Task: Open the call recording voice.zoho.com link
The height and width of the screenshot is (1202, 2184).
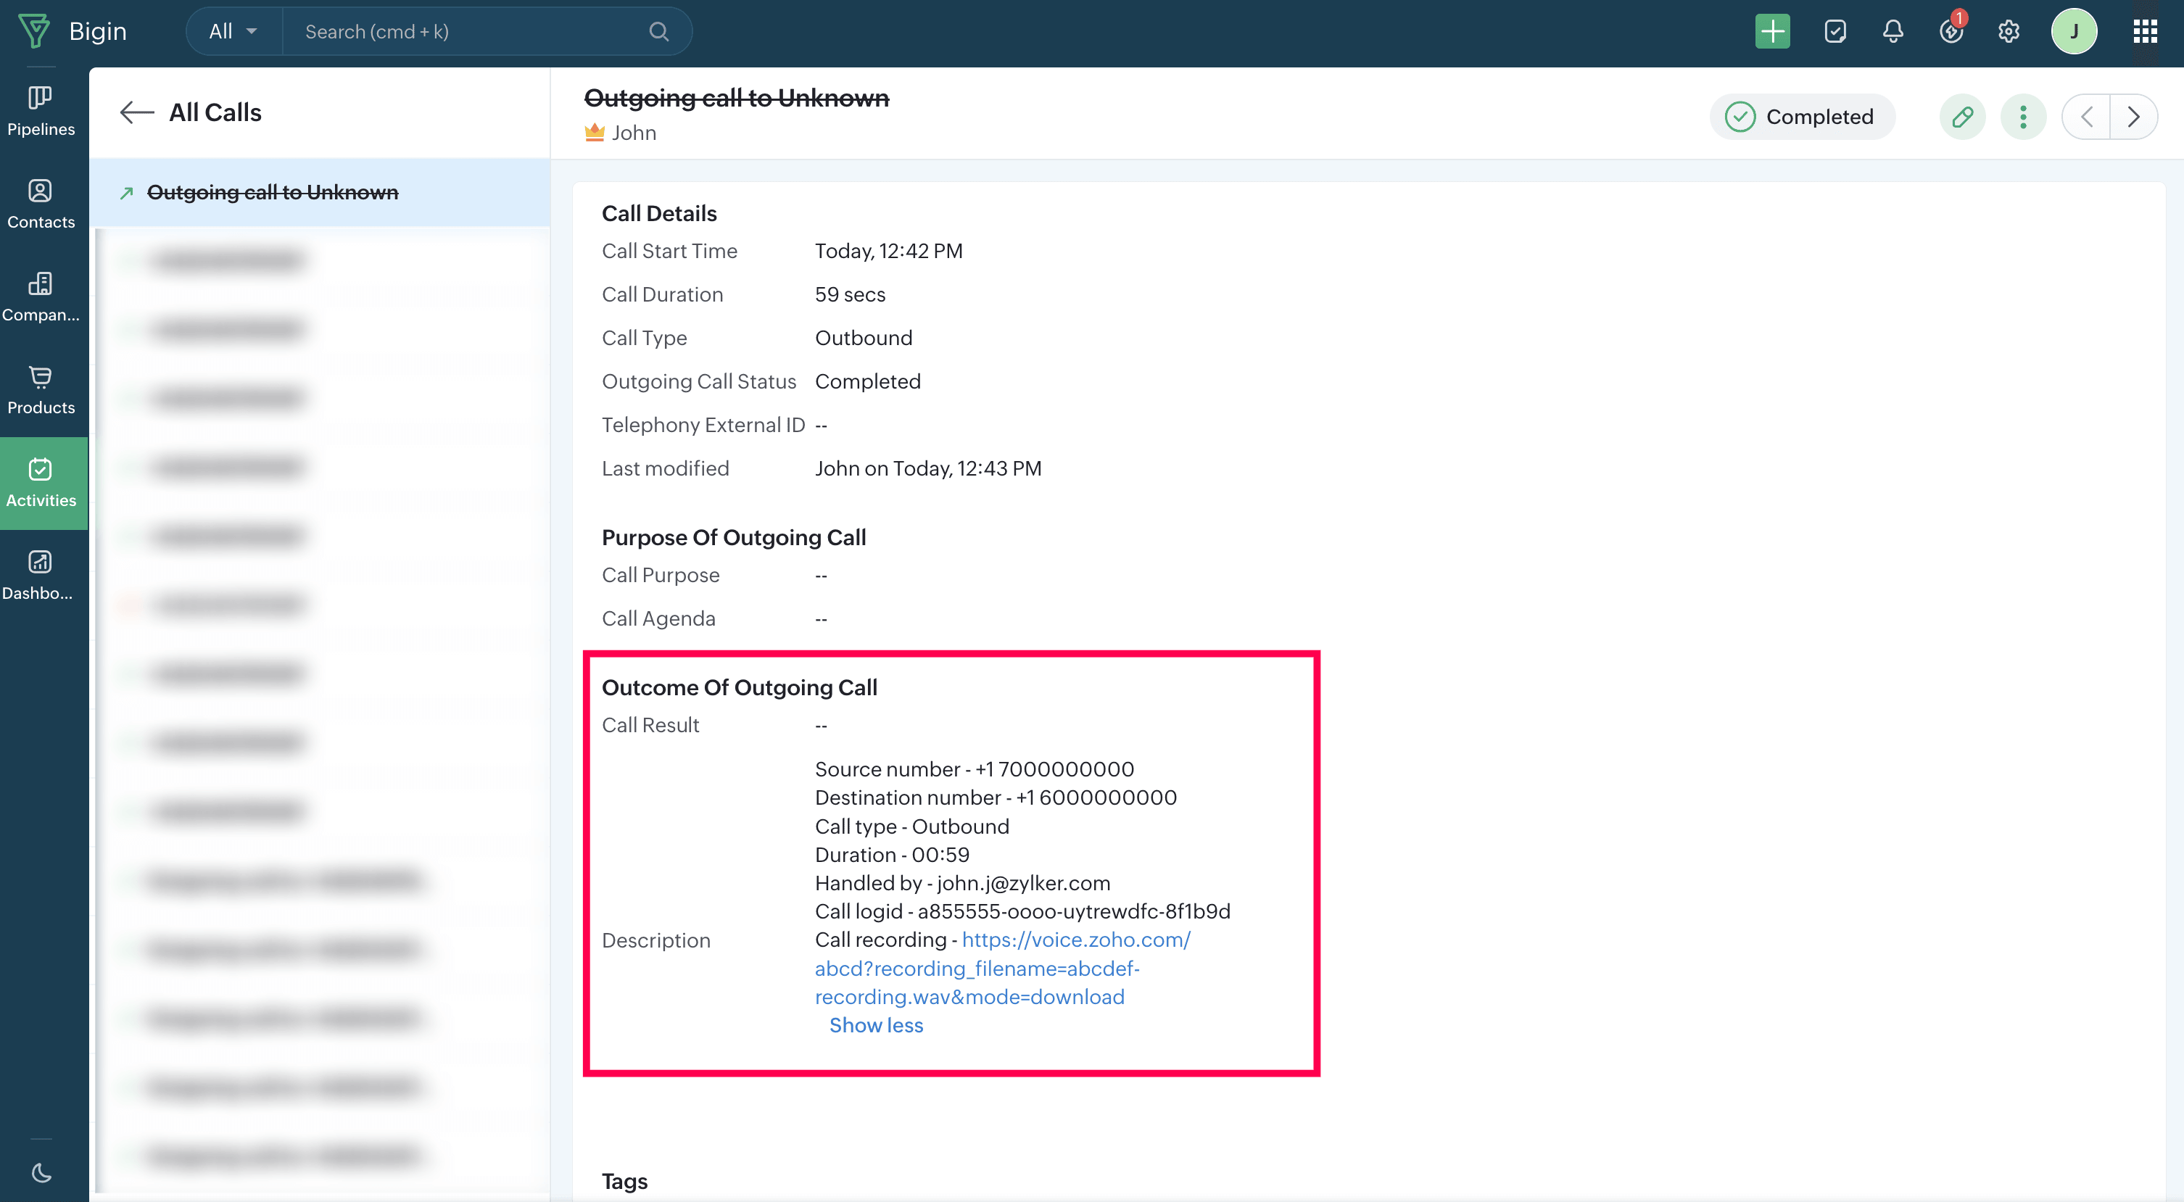Action: click(1075, 940)
